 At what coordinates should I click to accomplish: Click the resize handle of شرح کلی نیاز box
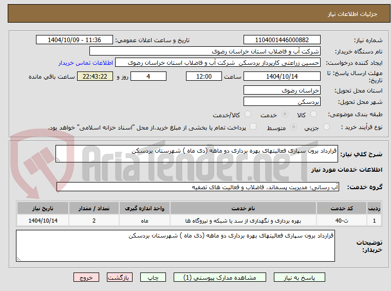pyautogui.click(x=58, y=160)
